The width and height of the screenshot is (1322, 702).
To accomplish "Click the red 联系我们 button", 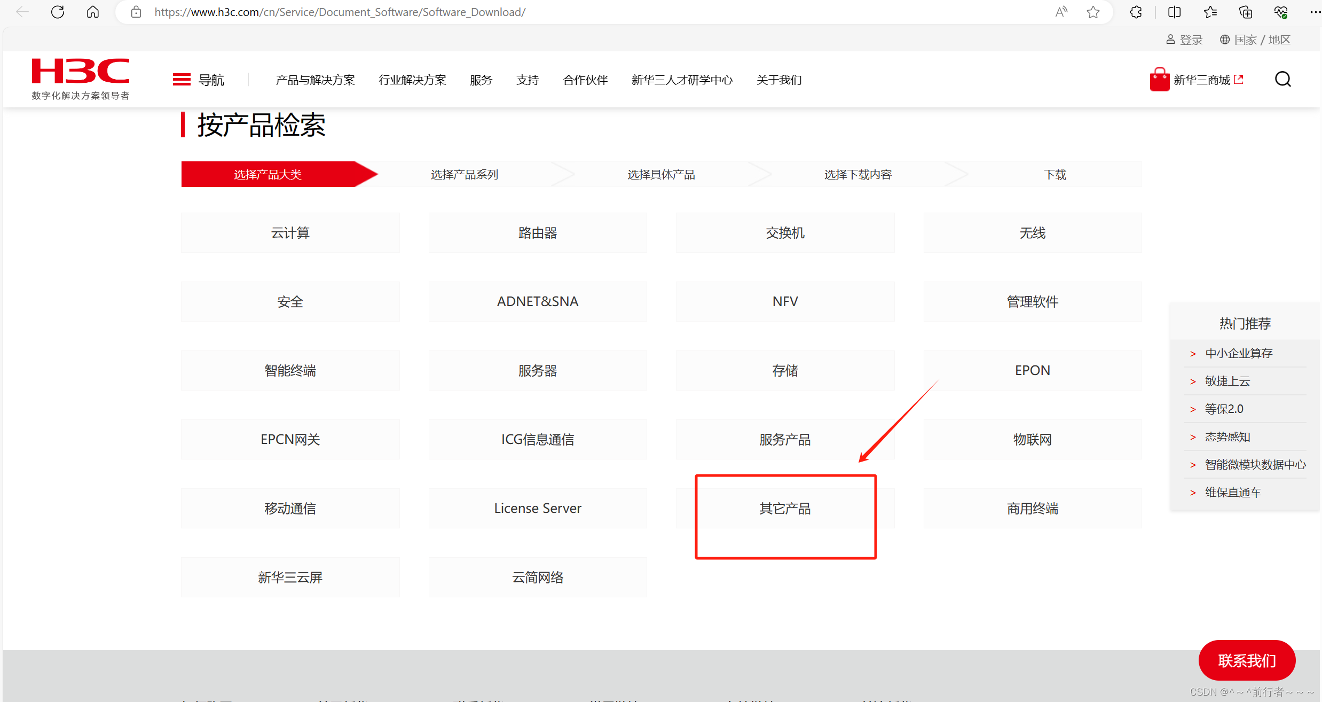I will point(1247,660).
